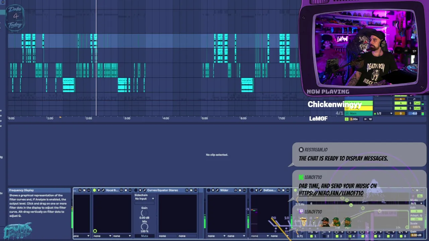The width and height of the screenshot is (429, 241).
Task: Click the Wider device title
Action: pos(224,190)
